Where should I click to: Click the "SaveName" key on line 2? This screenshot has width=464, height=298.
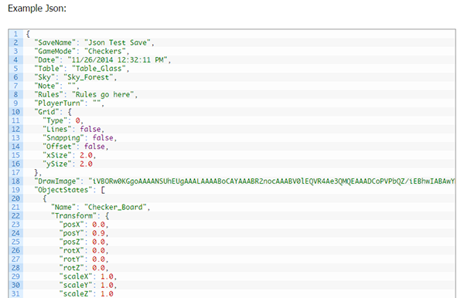(x=55, y=42)
